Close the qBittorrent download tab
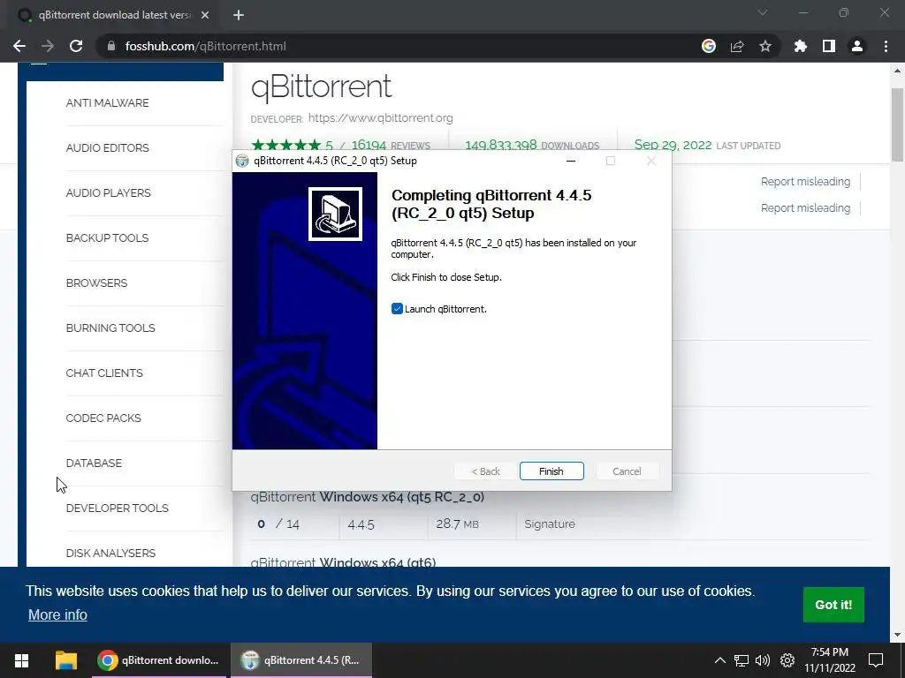905x678 pixels. pos(205,16)
